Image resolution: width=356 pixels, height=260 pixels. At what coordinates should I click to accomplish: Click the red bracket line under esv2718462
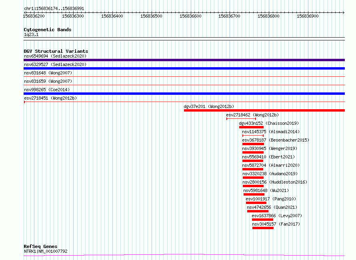coord(241,118)
